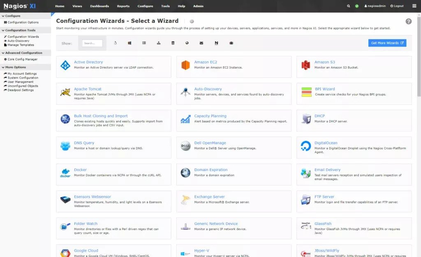421x257 pixels.
Task: Click the help question mark icon
Action: pyautogui.click(x=409, y=21)
